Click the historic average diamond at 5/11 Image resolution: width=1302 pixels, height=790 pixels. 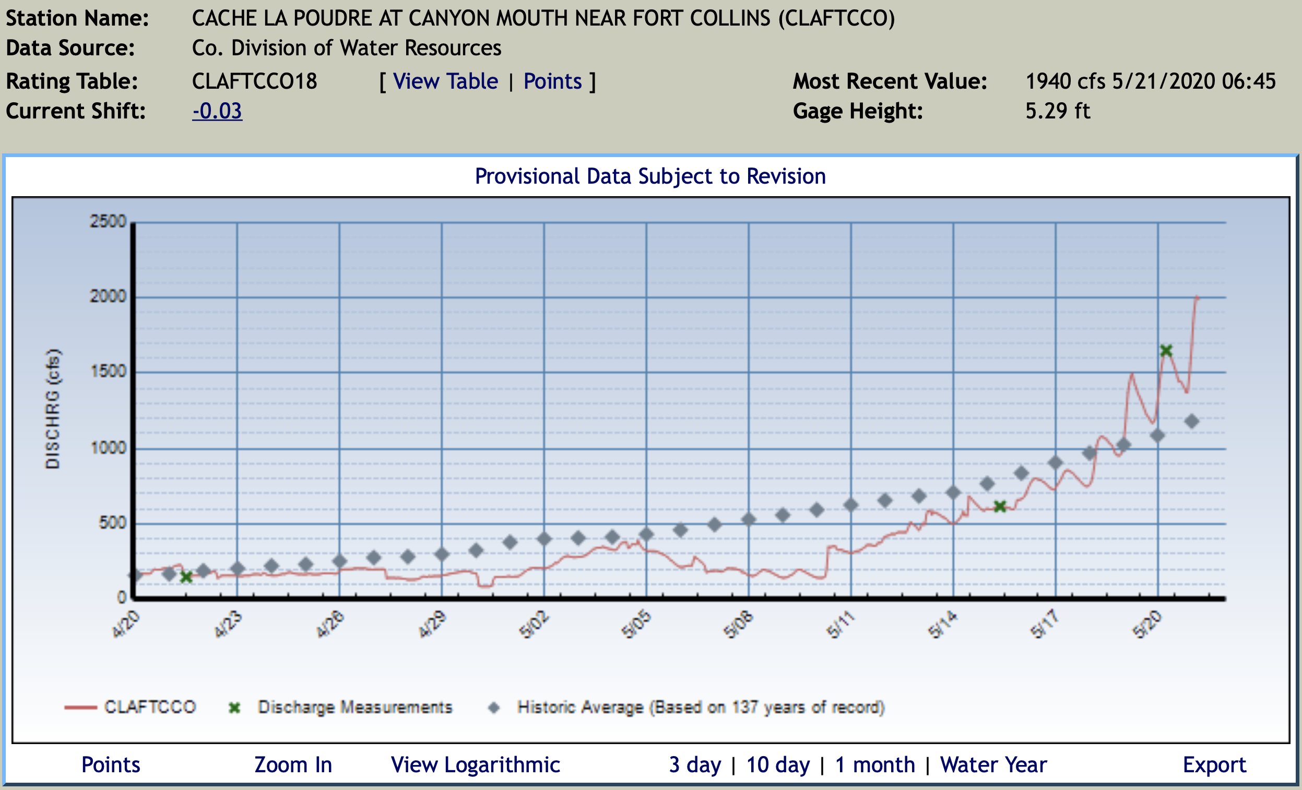point(851,505)
